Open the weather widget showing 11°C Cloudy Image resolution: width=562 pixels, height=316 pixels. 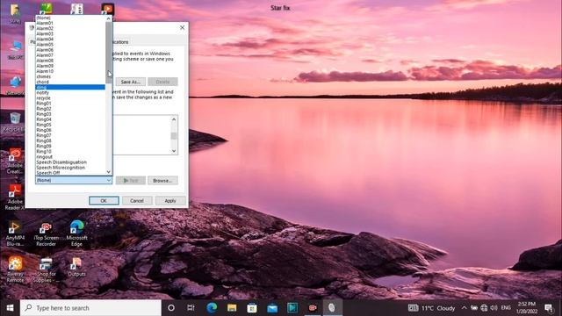[432, 308]
